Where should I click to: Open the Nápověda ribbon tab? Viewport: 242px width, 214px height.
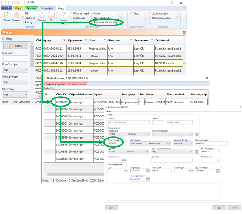click(x=47, y=7)
